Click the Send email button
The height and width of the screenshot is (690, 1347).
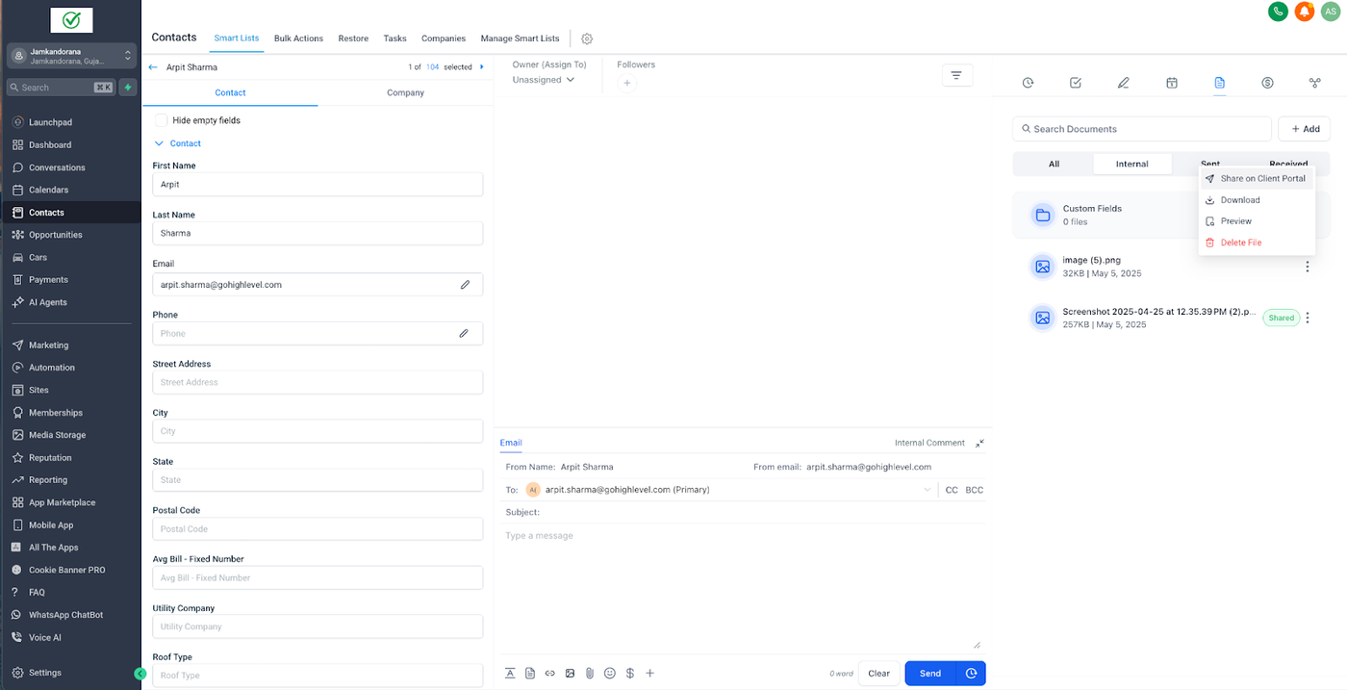coord(930,673)
